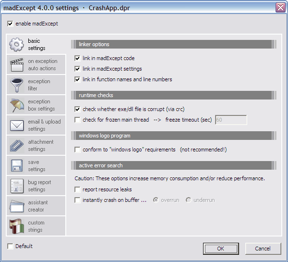The height and width of the screenshot is (262, 288).
Task: Enable check for frozen main thread
Action: tap(78, 120)
